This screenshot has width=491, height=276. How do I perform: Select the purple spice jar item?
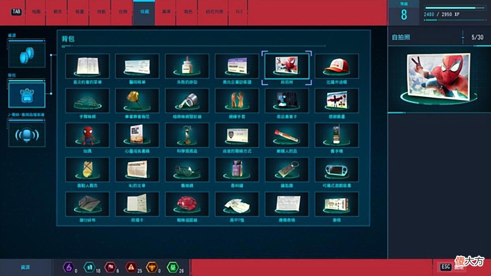tap(237, 169)
